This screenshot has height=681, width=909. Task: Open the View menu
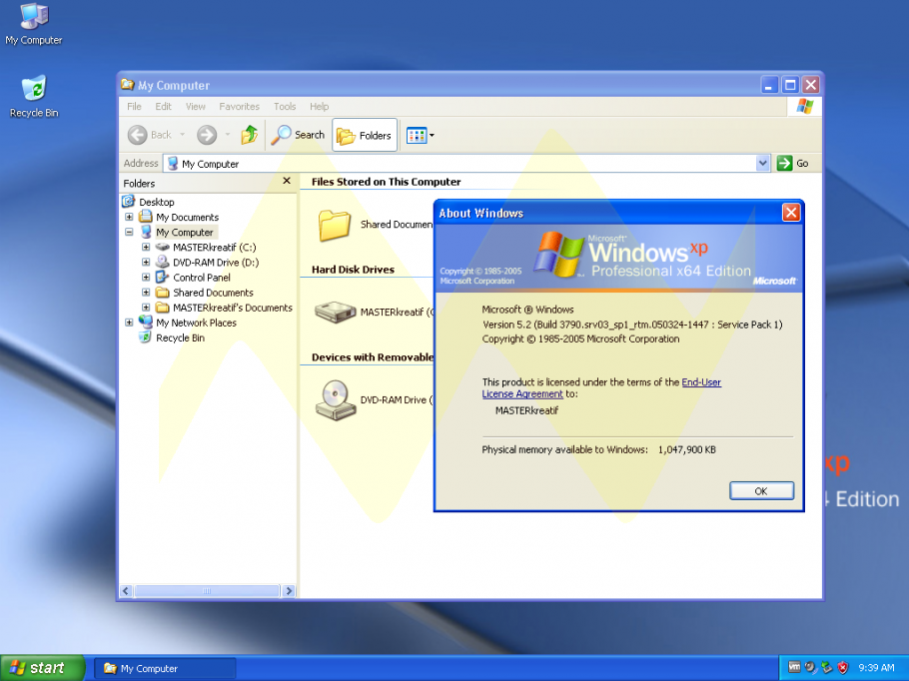click(196, 107)
